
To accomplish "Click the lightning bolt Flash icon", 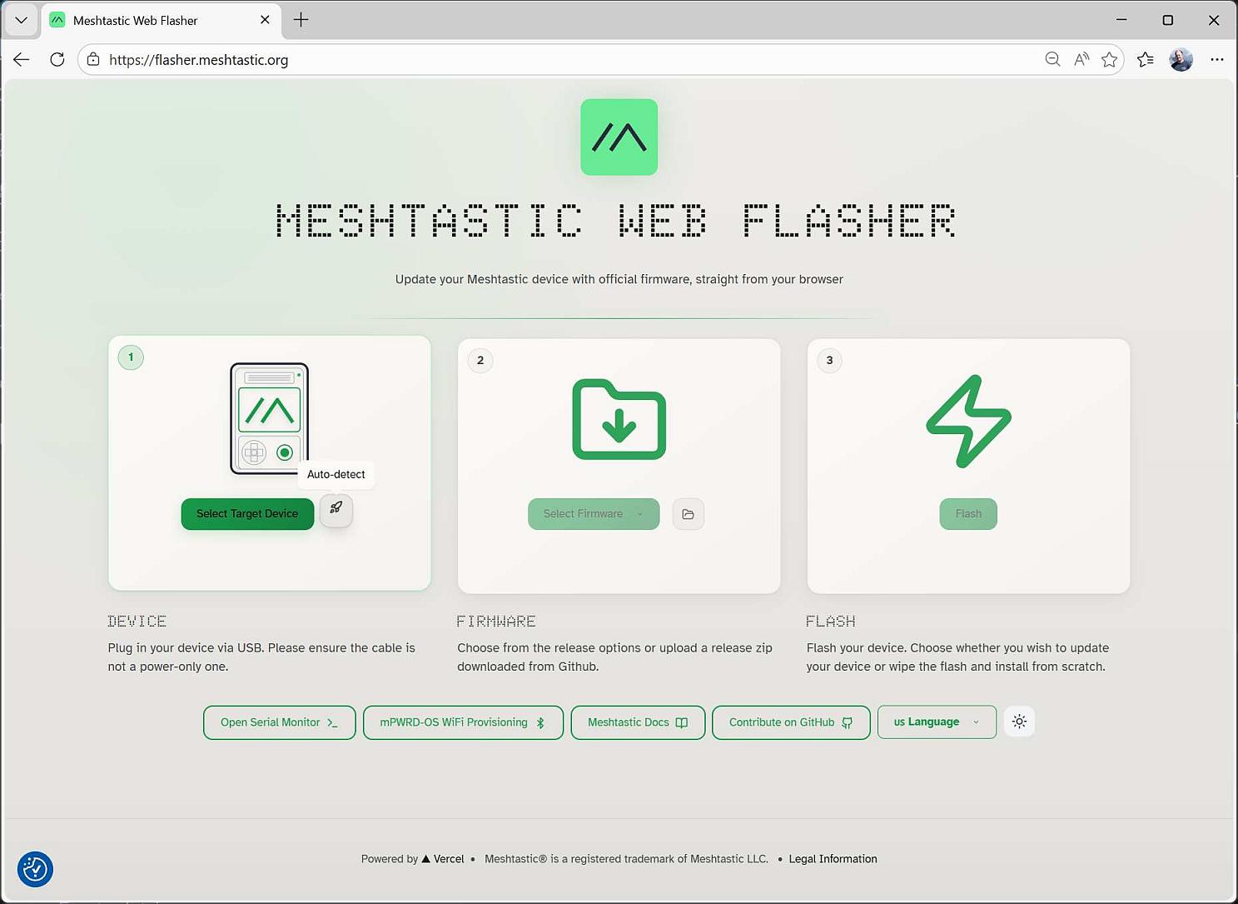I will [x=967, y=421].
